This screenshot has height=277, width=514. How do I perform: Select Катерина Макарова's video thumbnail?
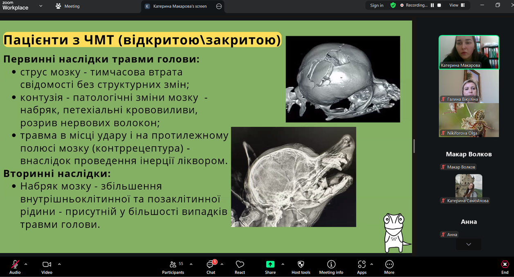click(x=469, y=52)
